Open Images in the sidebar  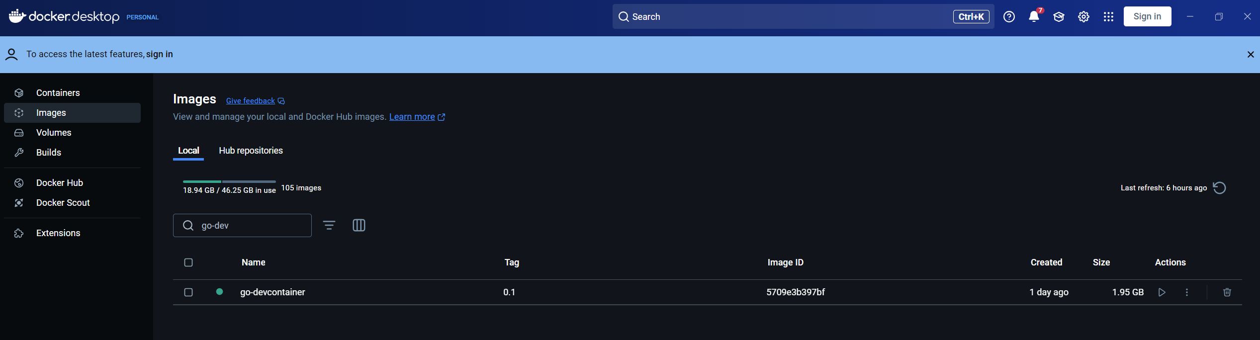(x=72, y=113)
